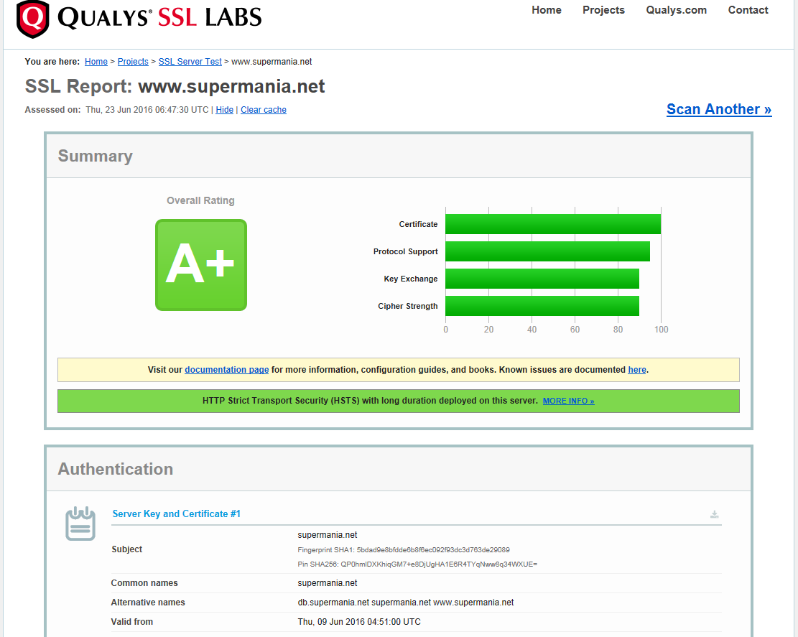This screenshot has height=637, width=798.
Task: Open the Contact page
Action: (748, 10)
